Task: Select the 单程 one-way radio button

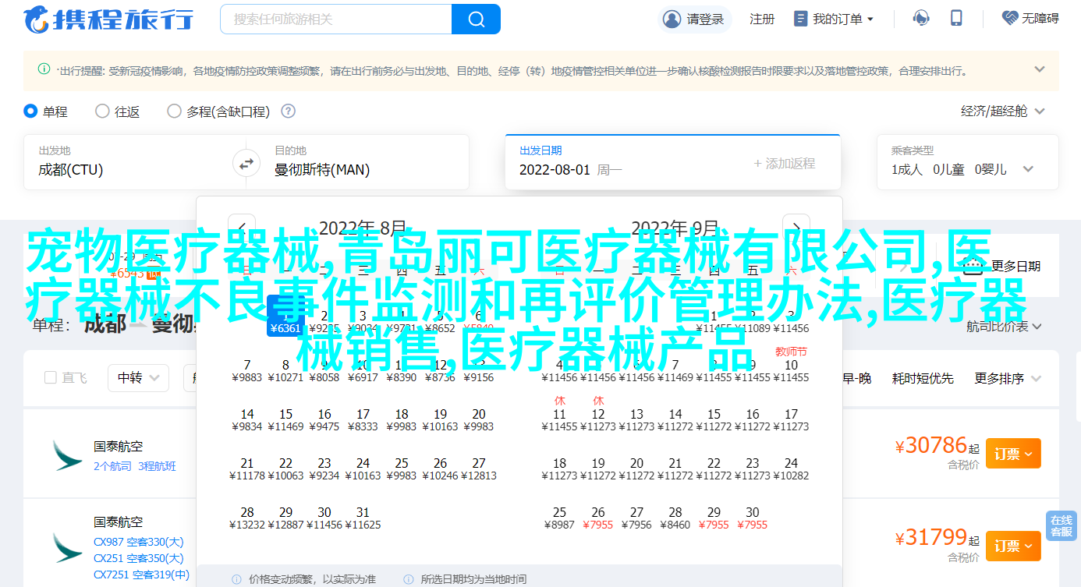Action: click(31, 111)
